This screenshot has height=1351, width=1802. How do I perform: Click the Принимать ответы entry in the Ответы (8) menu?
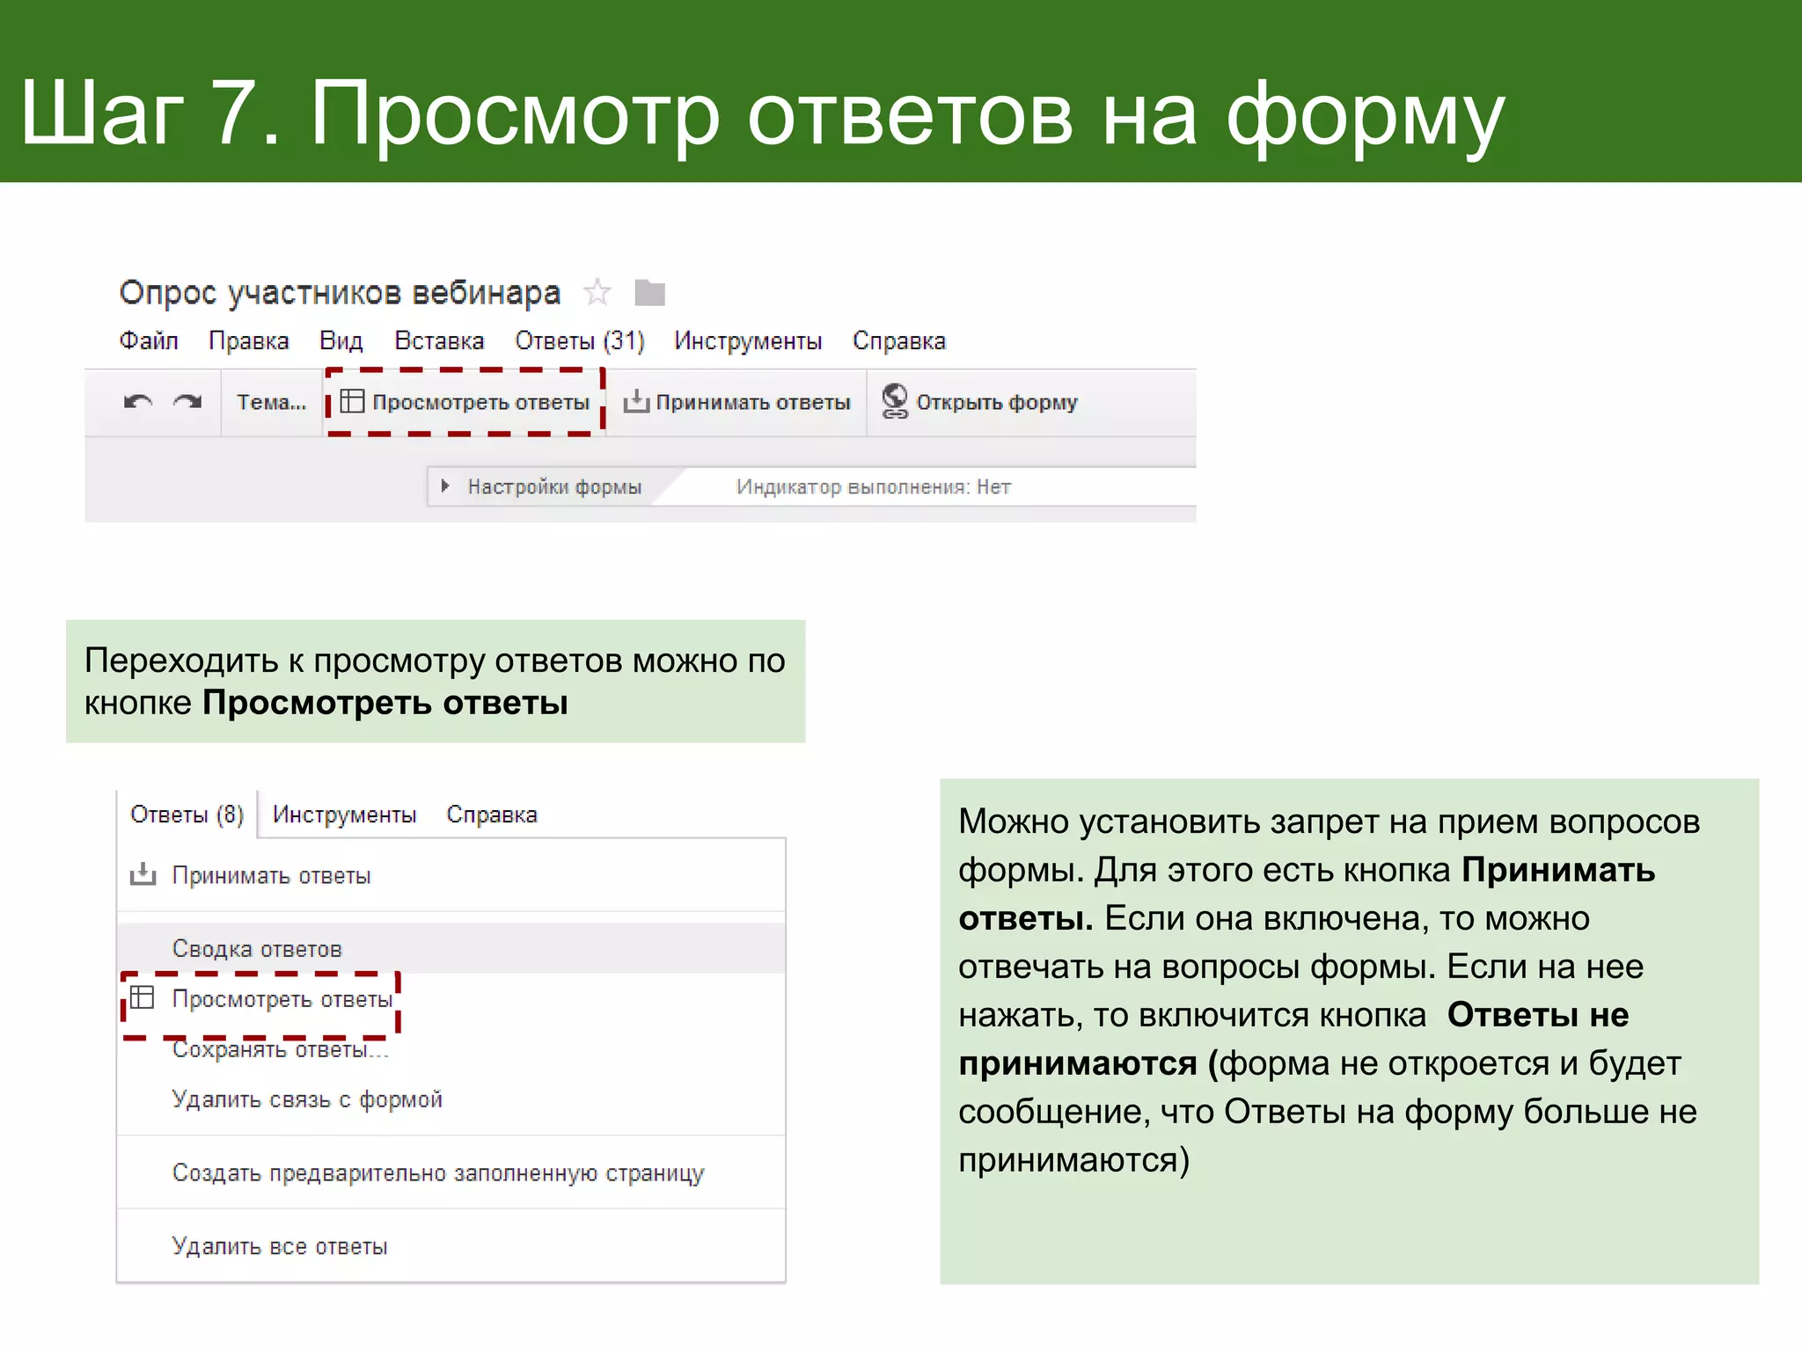(450, 875)
